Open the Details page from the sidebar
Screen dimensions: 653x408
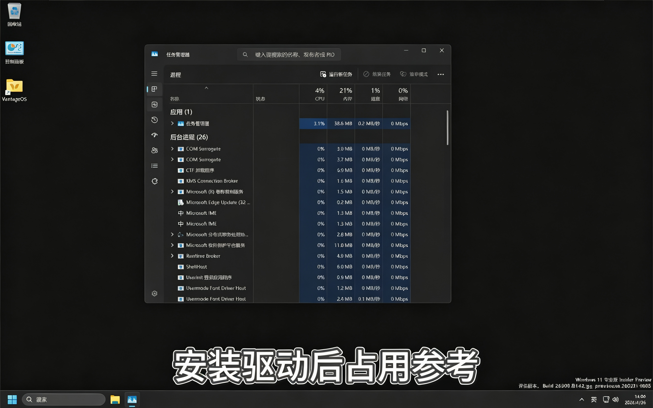point(154,166)
